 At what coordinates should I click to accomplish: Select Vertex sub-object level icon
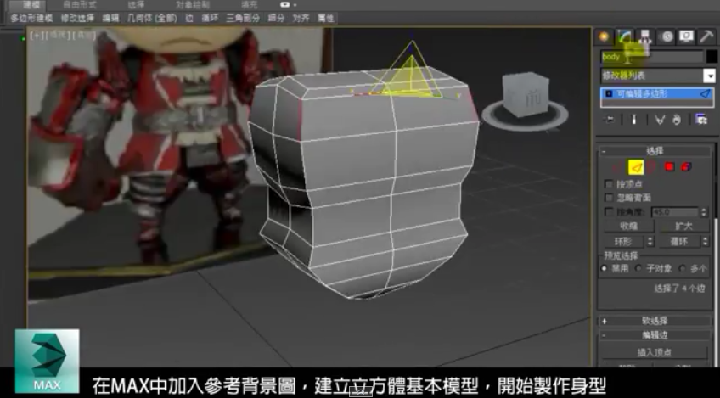[x=616, y=167]
